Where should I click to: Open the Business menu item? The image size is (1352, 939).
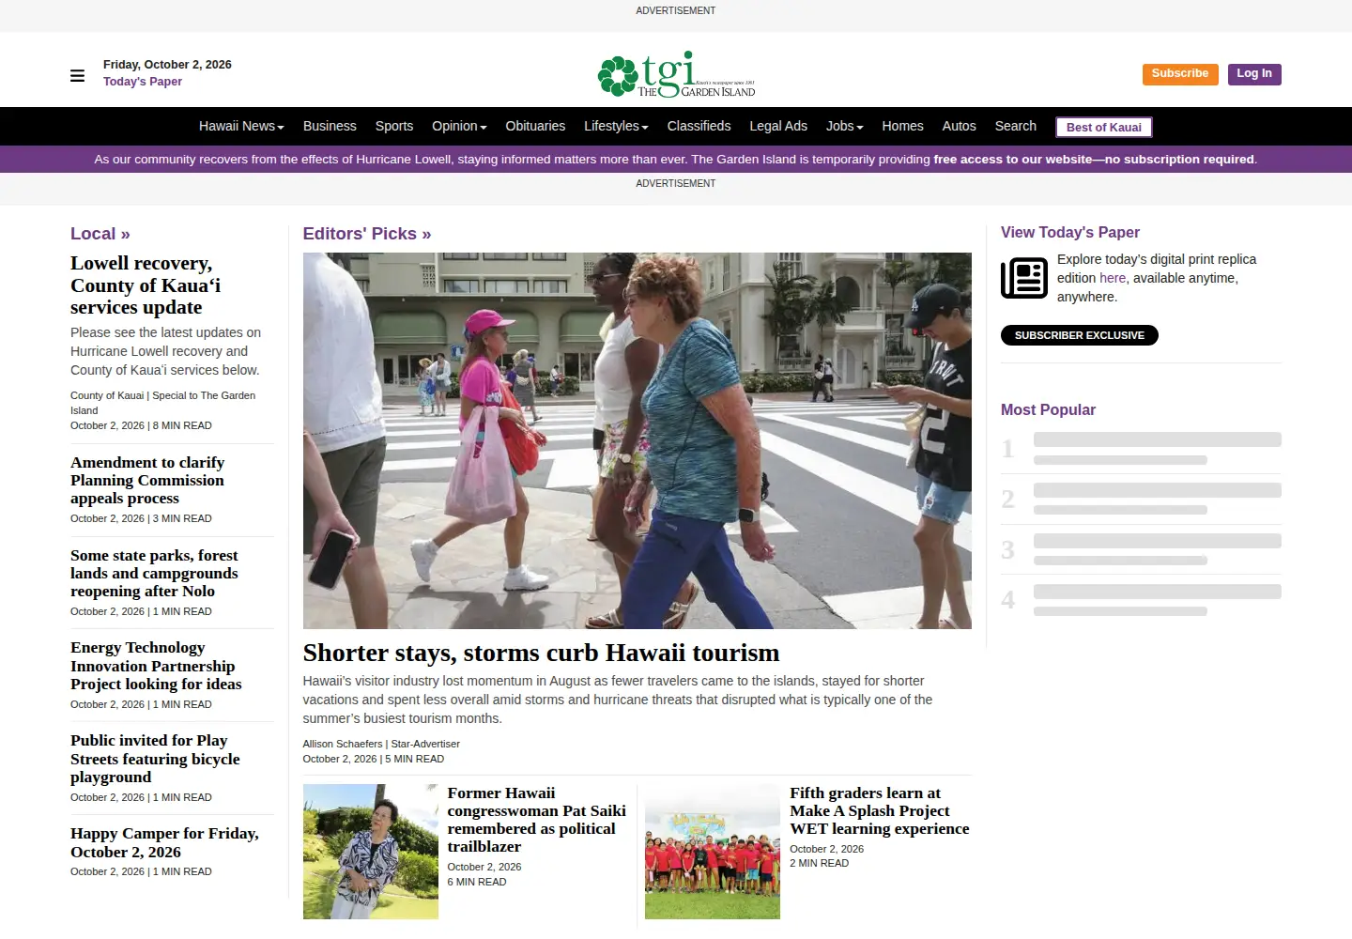(x=330, y=126)
